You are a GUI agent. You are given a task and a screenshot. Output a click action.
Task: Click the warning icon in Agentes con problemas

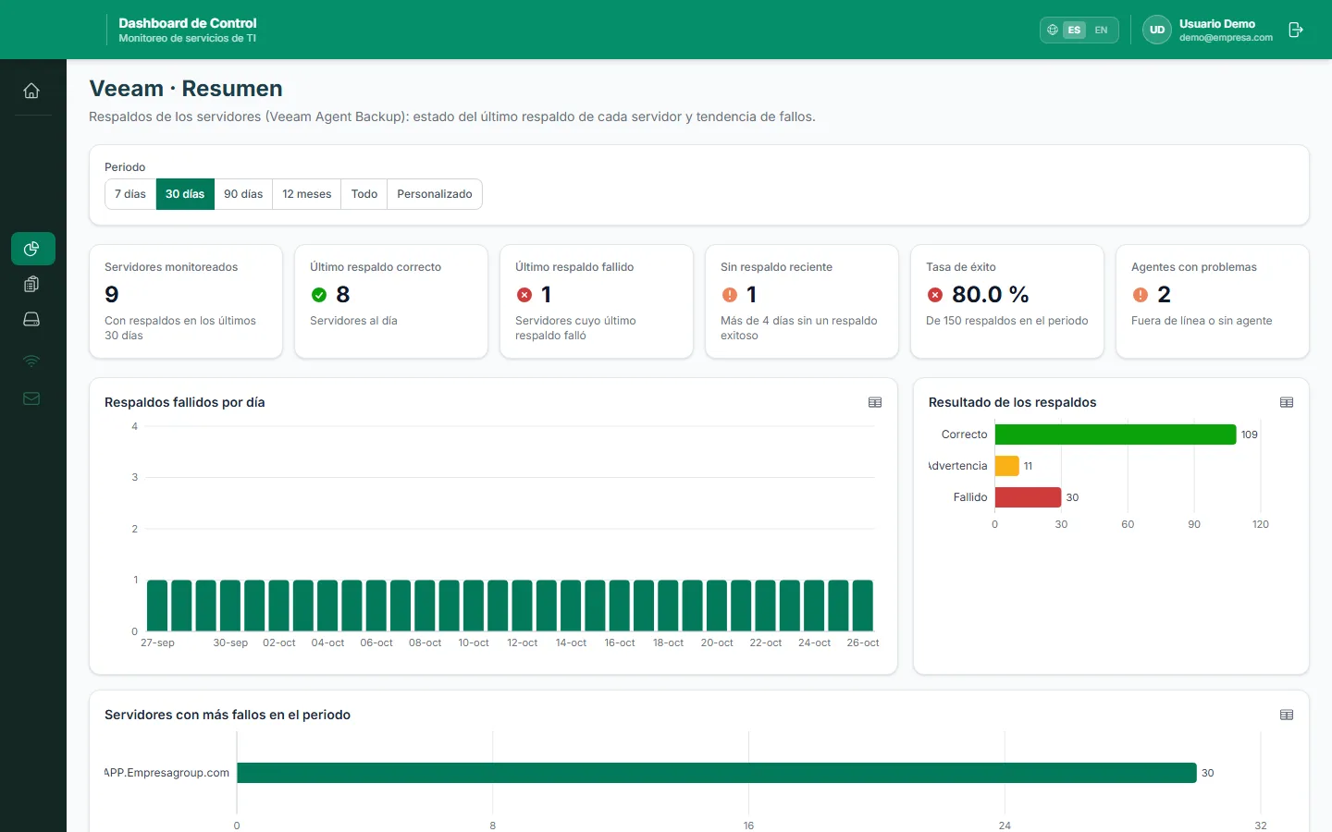(1141, 295)
